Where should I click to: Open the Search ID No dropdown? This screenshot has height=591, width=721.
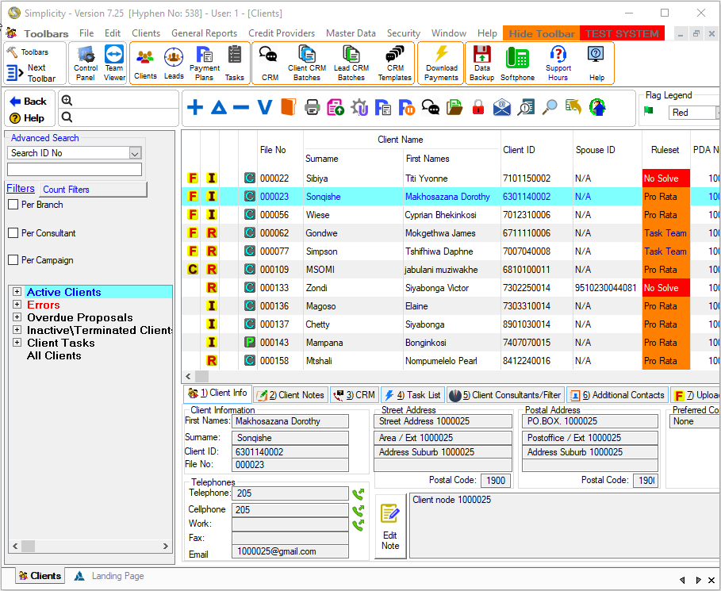pos(135,153)
